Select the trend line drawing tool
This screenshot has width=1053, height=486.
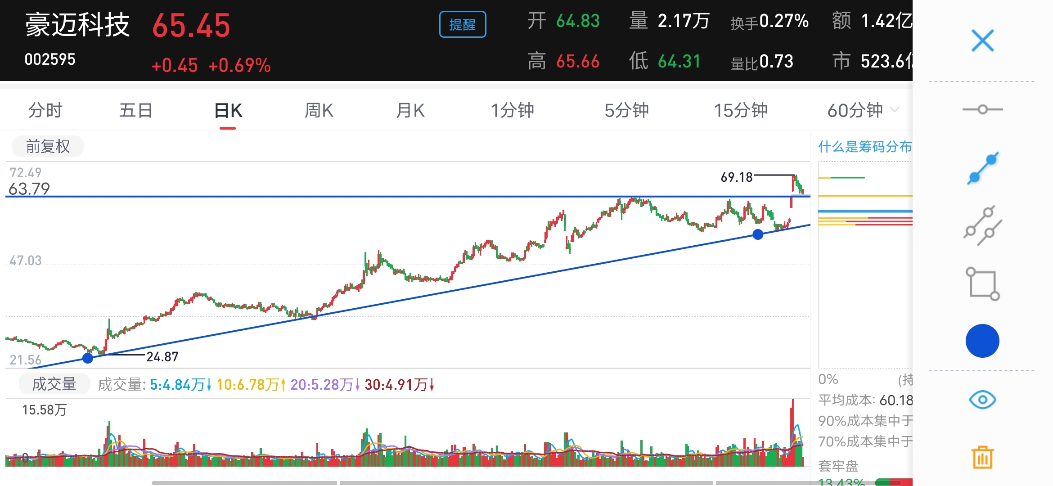(x=982, y=169)
